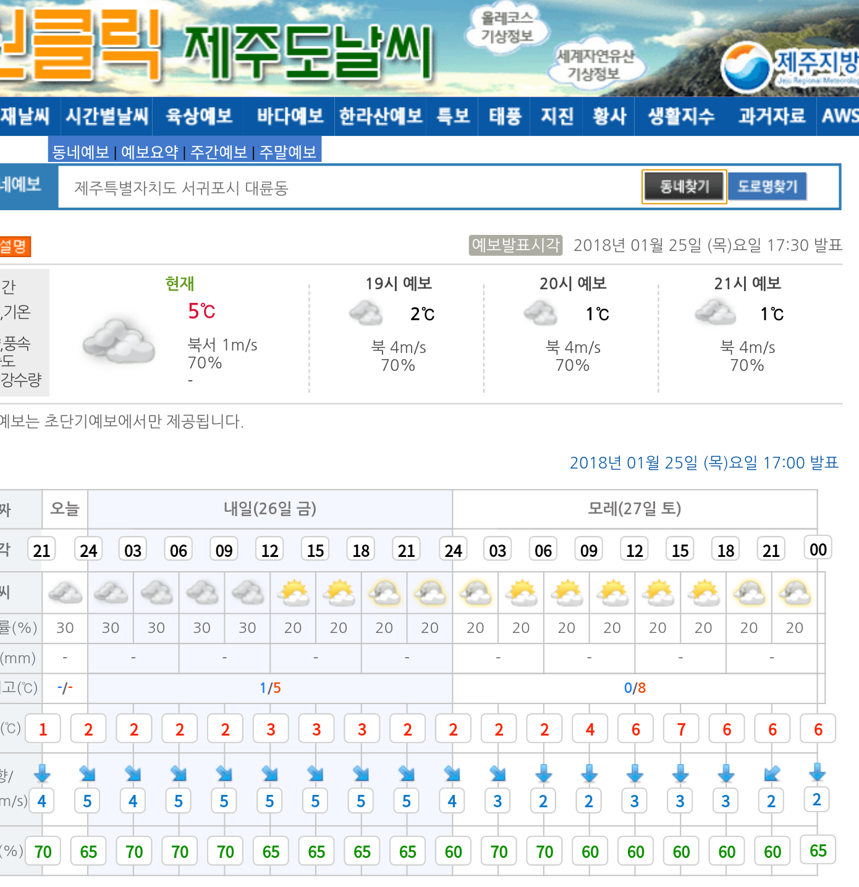This screenshot has height=887, width=859.
Task: Open the 바다예보 menu
Action: point(290,116)
